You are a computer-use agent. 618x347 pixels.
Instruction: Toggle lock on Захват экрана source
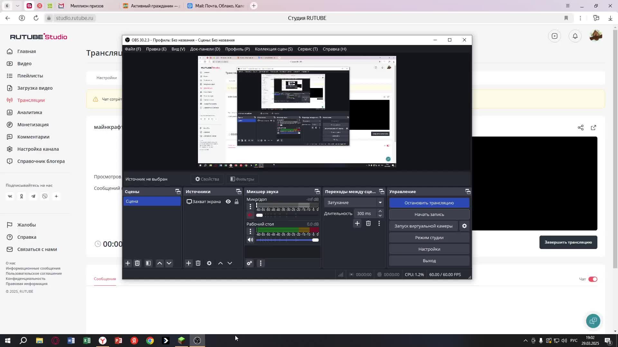point(237,202)
